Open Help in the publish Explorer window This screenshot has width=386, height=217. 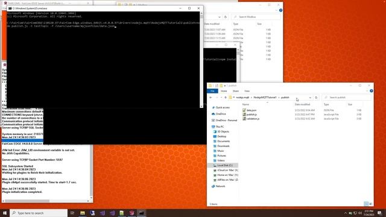pos(372,91)
